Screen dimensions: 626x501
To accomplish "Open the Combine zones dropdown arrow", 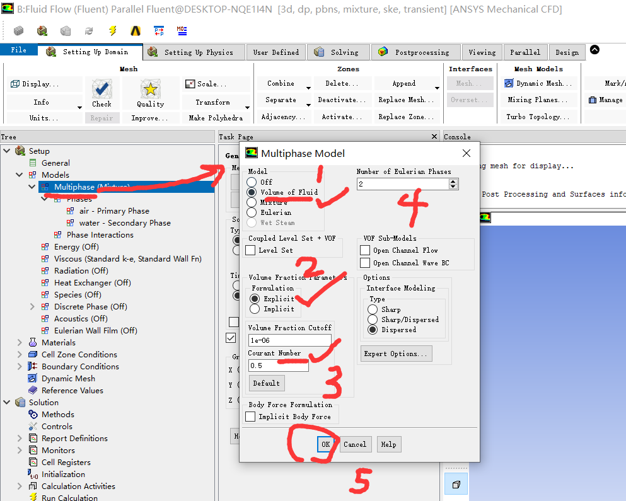I will tap(308, 88).
